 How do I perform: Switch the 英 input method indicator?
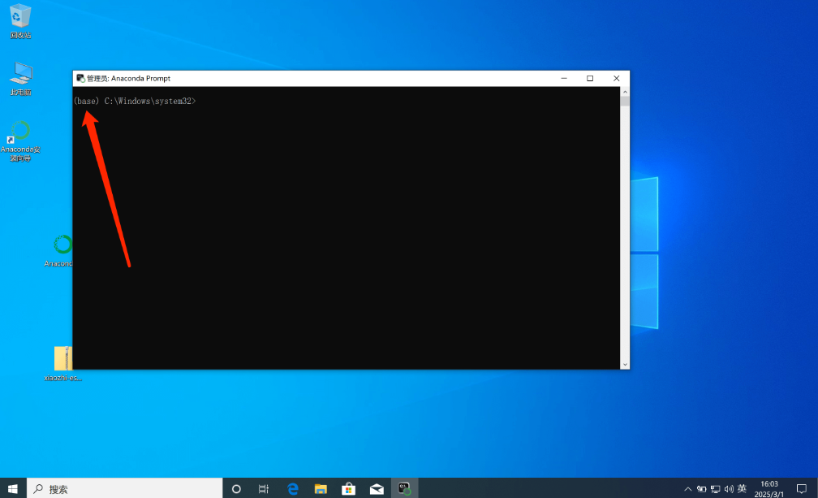coord(741,488)
